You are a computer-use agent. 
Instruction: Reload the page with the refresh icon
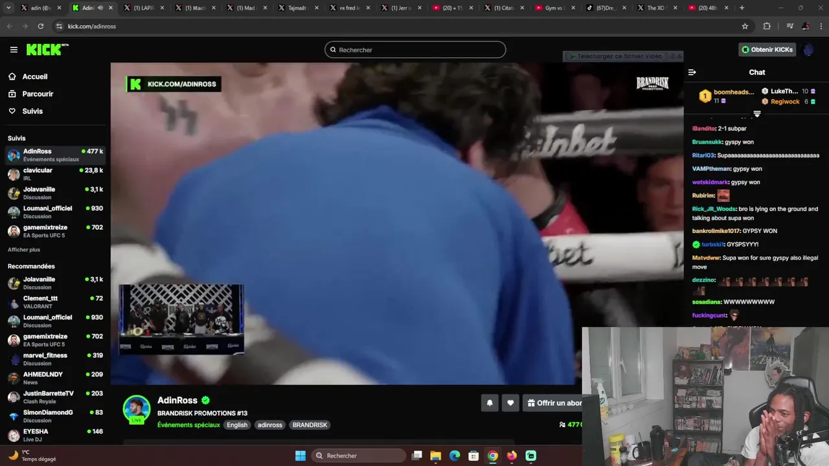[41, 27]
